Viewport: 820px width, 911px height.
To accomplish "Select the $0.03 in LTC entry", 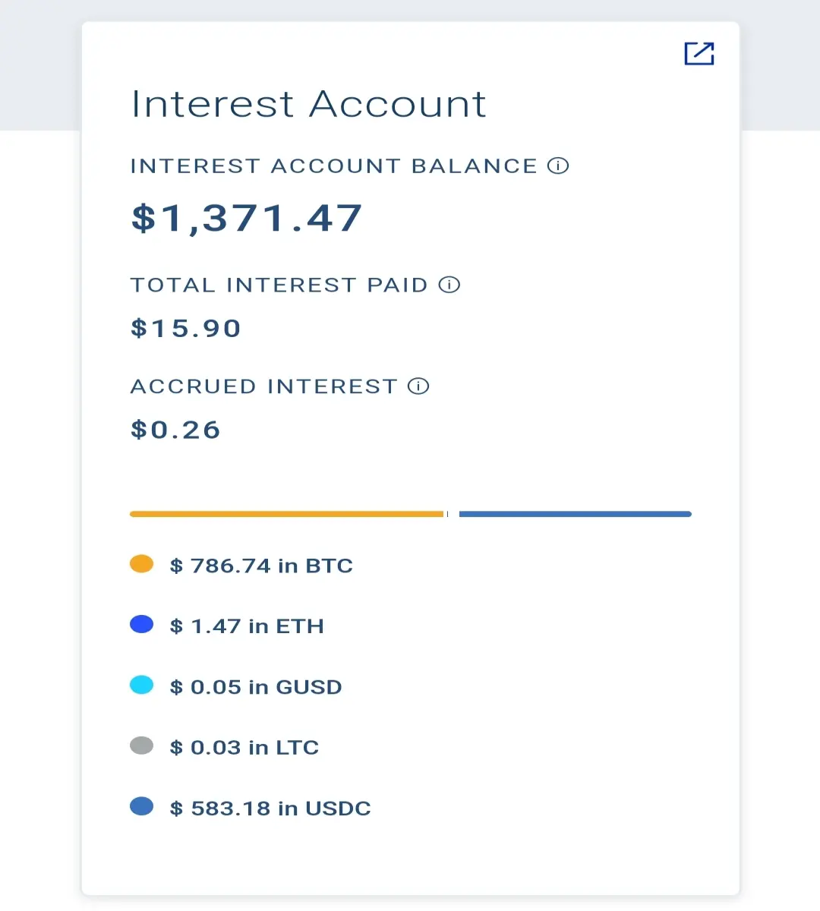I will tap(244, 748).
